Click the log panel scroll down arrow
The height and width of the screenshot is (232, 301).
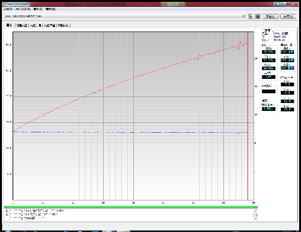click(255, 219)
